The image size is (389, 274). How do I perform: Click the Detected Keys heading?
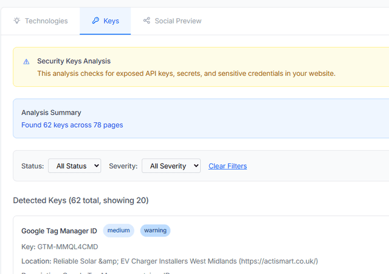click(x=80, y=200)
